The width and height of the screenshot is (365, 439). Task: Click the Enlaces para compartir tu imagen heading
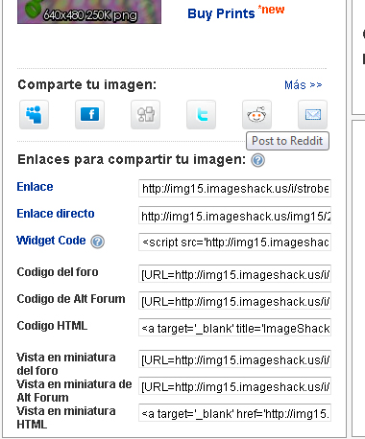(132, 159)
